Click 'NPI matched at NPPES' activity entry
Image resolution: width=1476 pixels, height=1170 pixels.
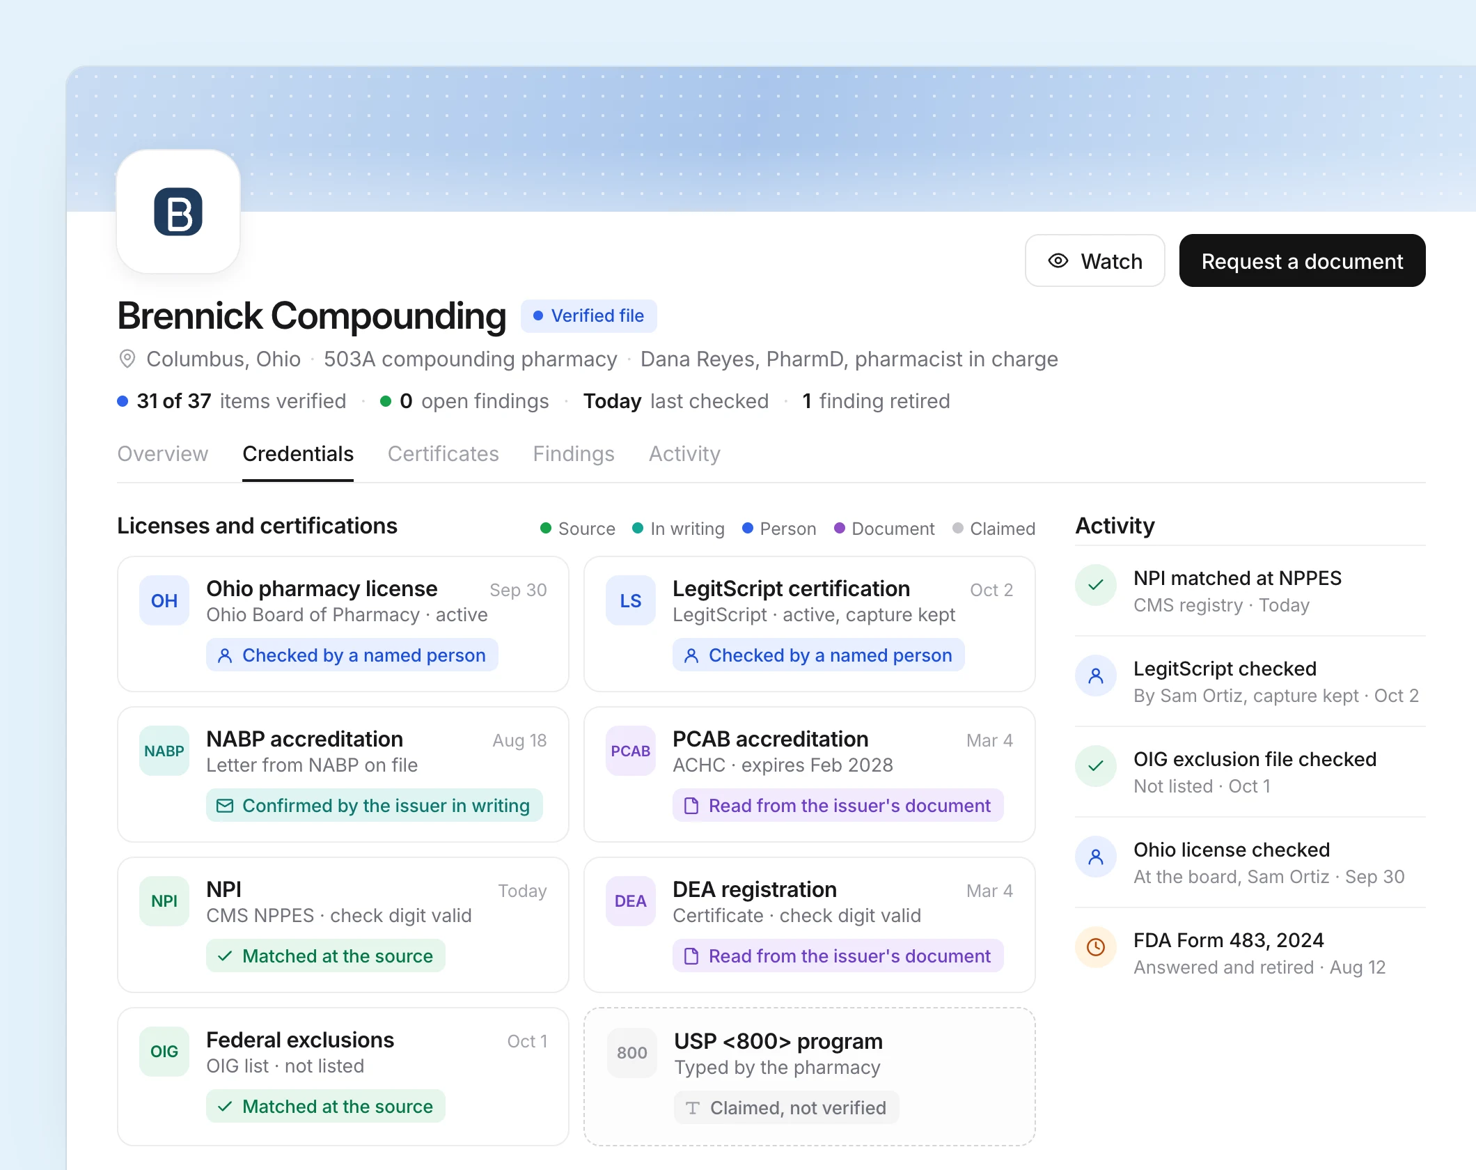point(1250,591)
